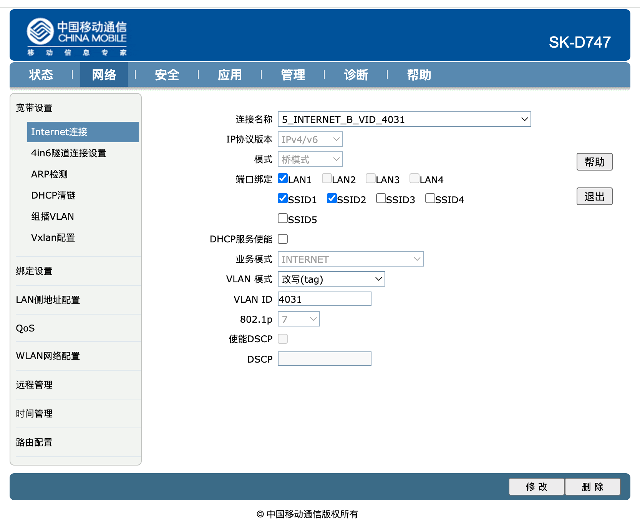Enable the LAN3 port binding
The width and height of the screenshot is (640, 527).
click(370, 178)
